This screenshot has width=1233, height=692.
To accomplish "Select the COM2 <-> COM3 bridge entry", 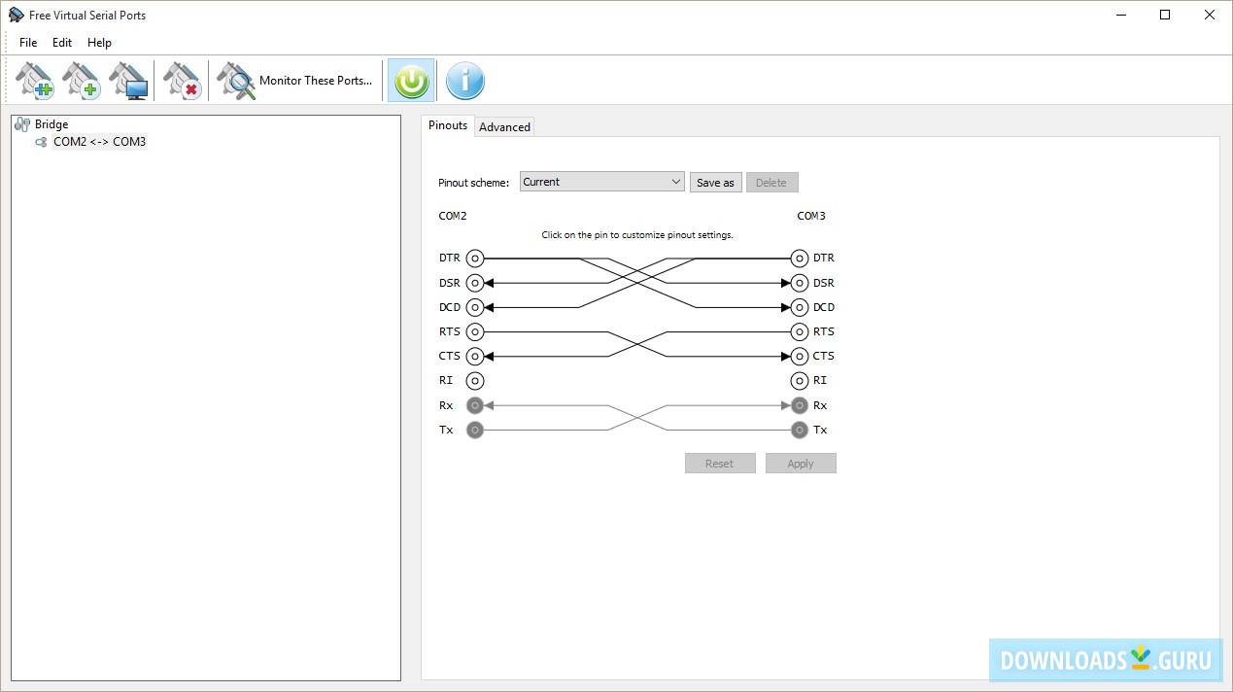I will (x=99, y=142).
